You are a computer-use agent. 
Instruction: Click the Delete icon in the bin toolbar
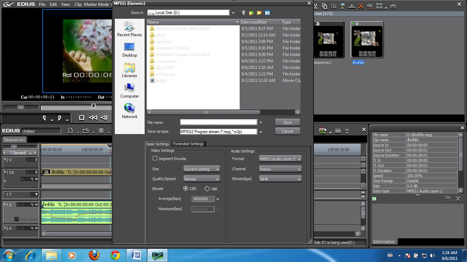360,6
